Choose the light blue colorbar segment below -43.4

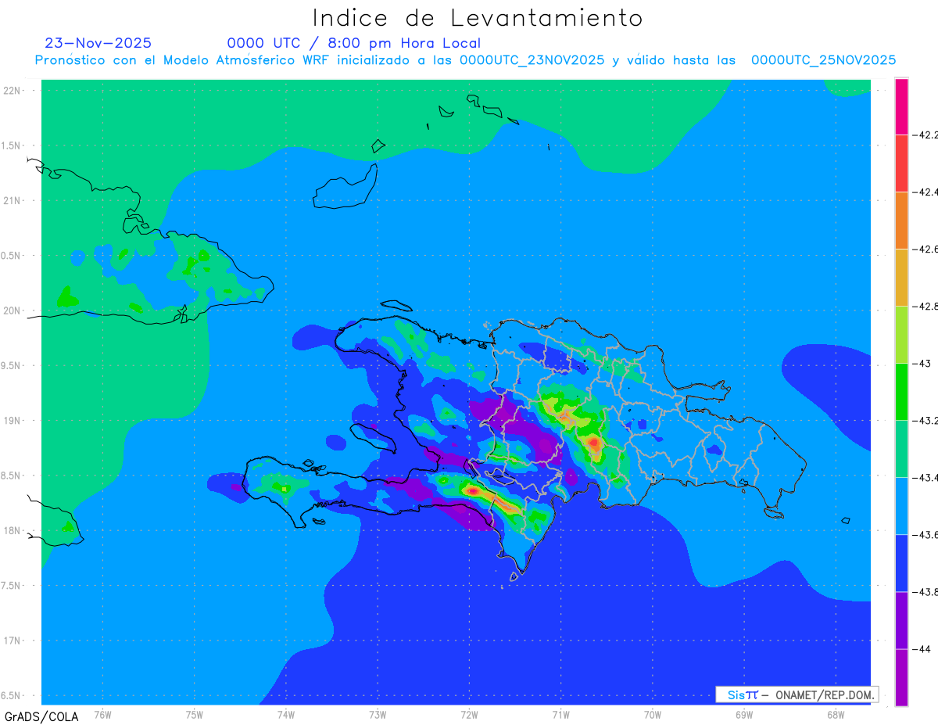pos(901,505)
